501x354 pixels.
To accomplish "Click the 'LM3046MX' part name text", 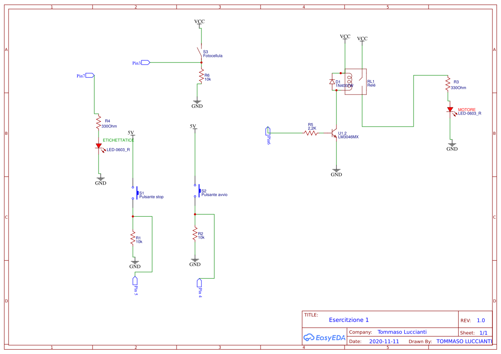I will click(x=348, y=137).
